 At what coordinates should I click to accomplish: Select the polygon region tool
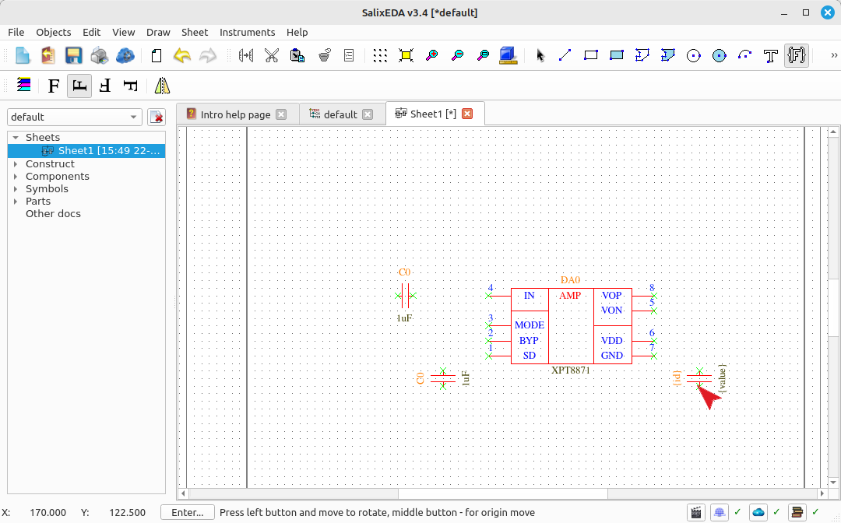coord(642,55)
